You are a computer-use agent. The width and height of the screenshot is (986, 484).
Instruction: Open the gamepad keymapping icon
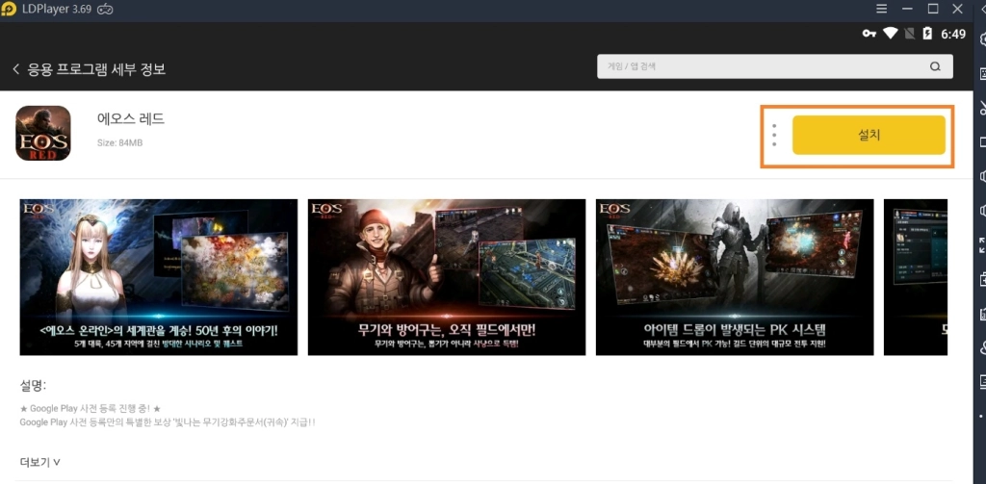(x=105, y=10)
